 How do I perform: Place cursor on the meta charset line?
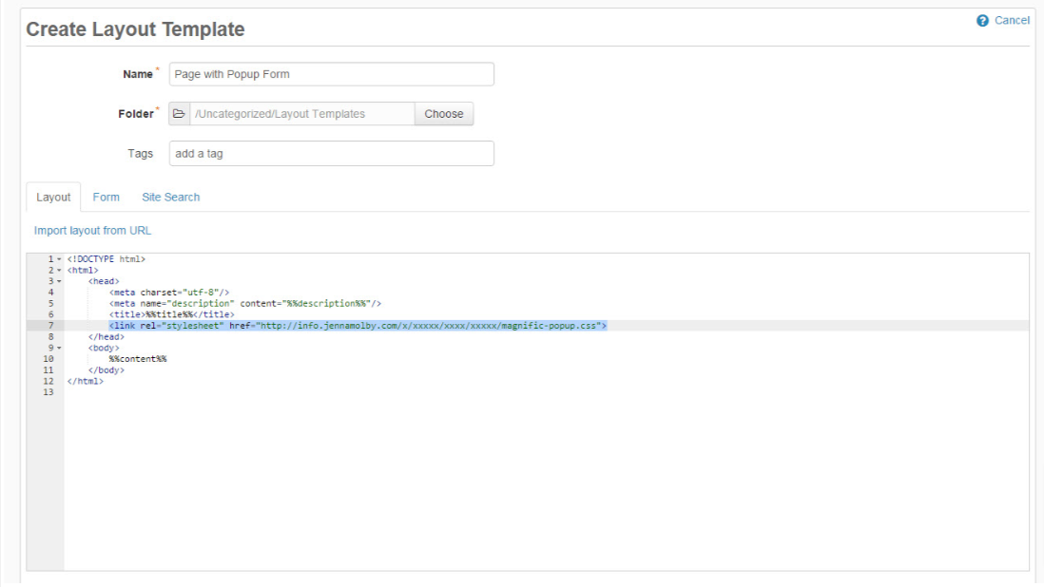coord(169,293)
